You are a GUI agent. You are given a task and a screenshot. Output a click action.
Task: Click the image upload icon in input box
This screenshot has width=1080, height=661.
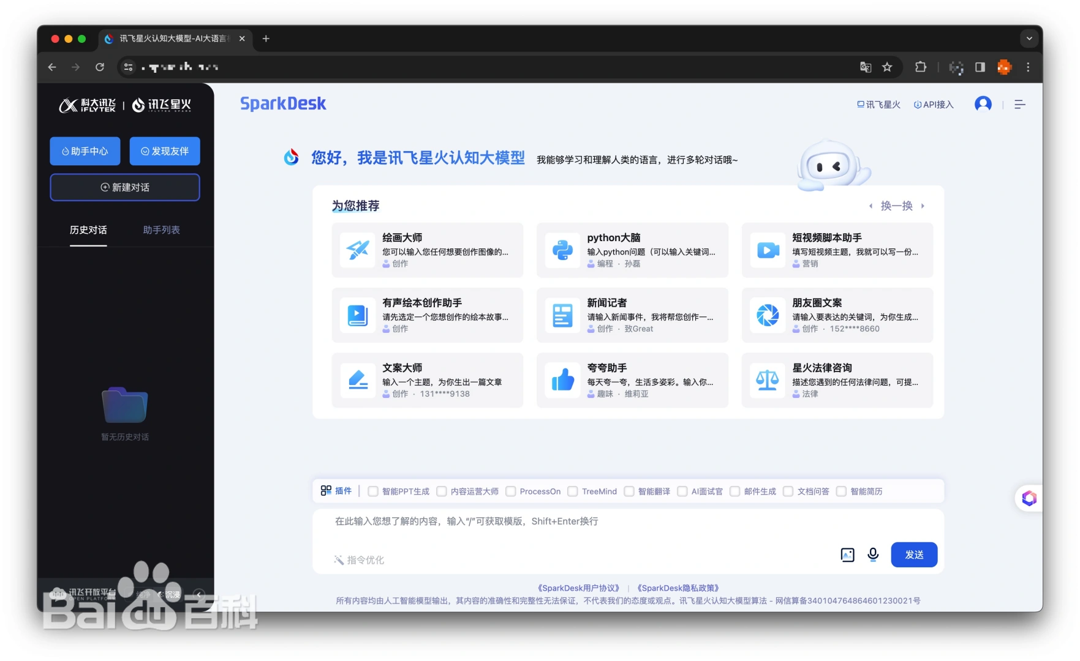pyautogui.click(x=847, y=555)
